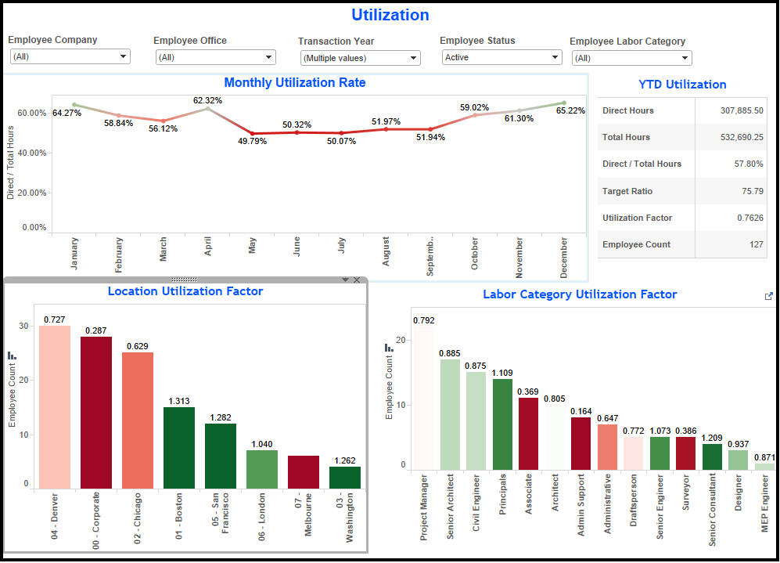The width and height of the screenshot is (780, 563).
Task: Open the Employee Office filter dropdown
Action: tap(269, 57)
